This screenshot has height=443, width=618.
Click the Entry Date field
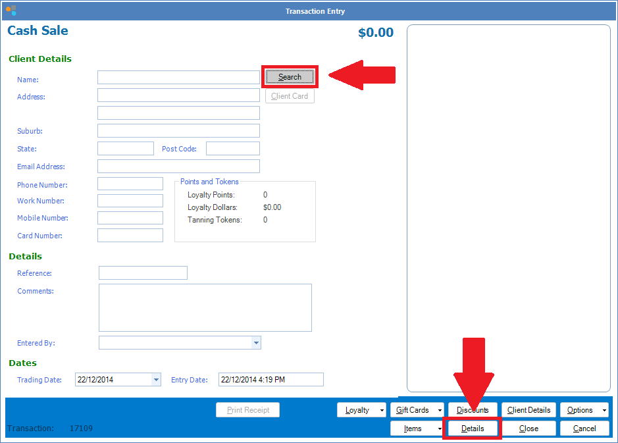point(270,380)
